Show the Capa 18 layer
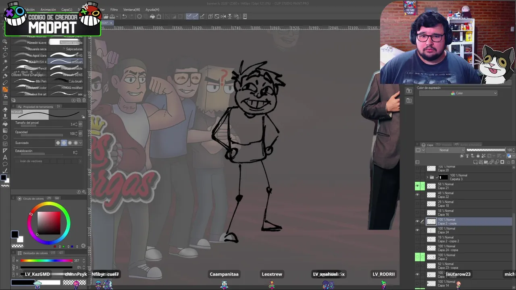The height and width of the screenshot is (290, 516). (418, 203)
